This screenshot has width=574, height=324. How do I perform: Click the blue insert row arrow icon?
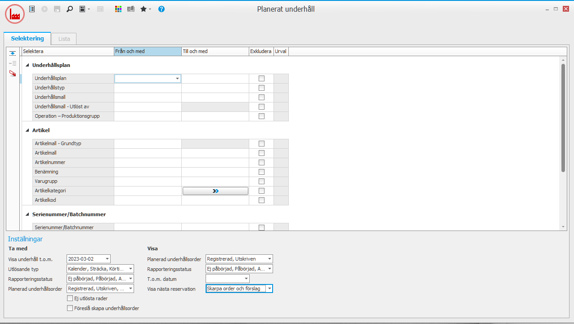(x=13, y=53)
